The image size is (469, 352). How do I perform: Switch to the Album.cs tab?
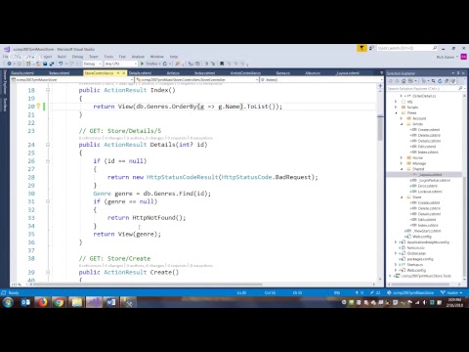click(x=313, y=73)
